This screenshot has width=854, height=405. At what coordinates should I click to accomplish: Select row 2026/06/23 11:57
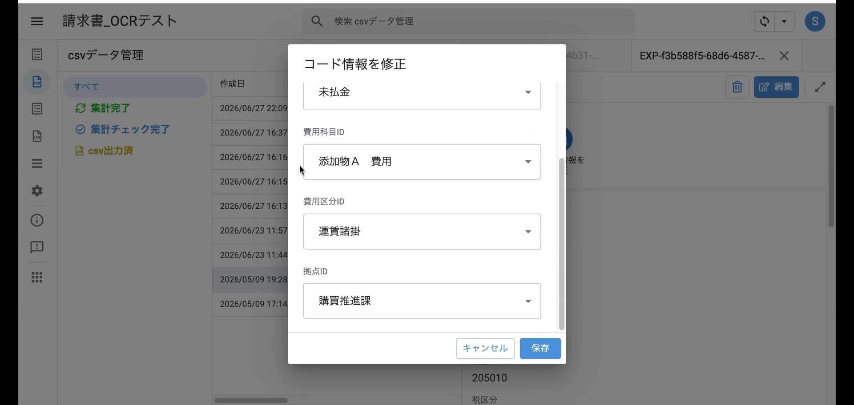pos(250,231)
